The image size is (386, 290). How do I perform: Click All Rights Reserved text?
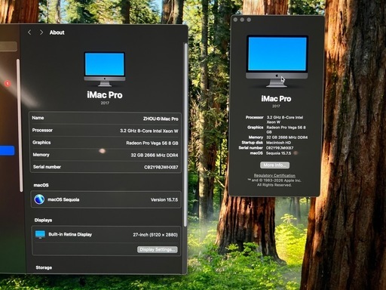pos(274,185)
